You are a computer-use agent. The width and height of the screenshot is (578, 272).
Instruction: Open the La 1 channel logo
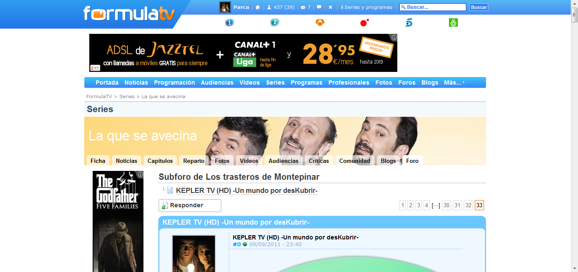(229, 23)
